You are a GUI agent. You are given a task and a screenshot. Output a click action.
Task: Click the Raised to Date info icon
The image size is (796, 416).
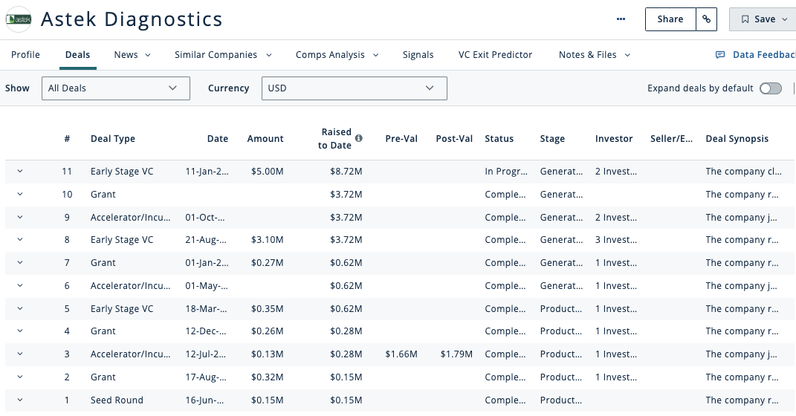tap(359, 138)
